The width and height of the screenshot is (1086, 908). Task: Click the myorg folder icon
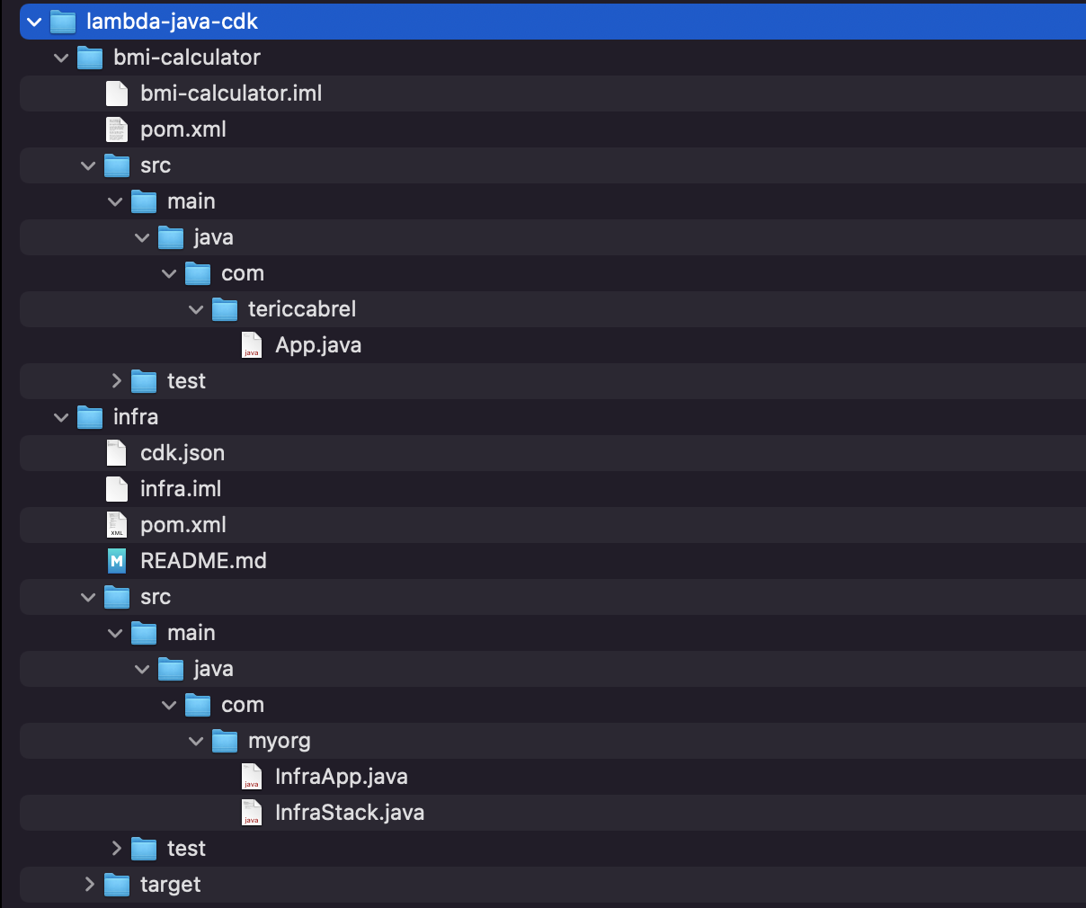tap(225, 741)
